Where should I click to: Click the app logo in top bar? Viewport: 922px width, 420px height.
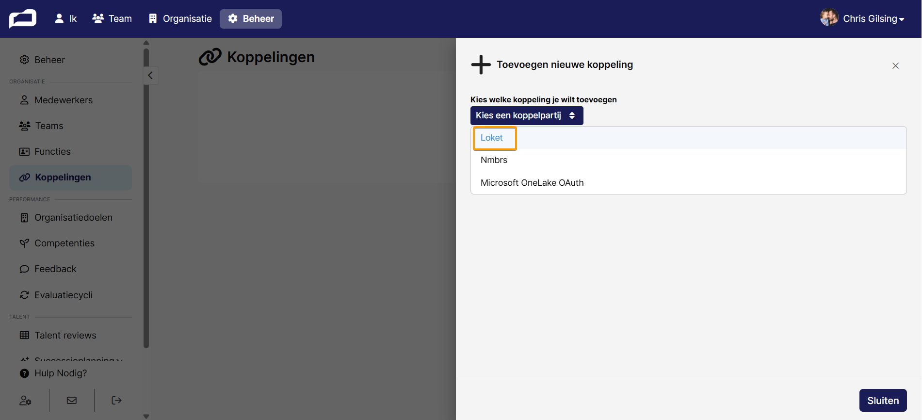click(x=23, y=19)
